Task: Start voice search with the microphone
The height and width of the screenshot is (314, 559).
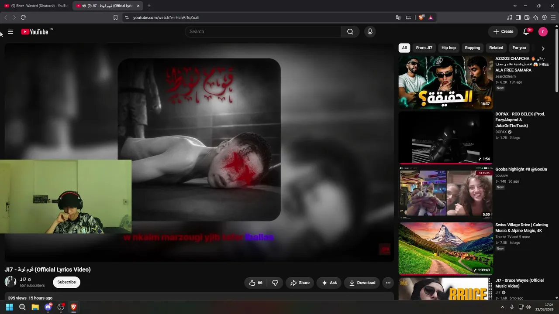Action: pos(370,31)
